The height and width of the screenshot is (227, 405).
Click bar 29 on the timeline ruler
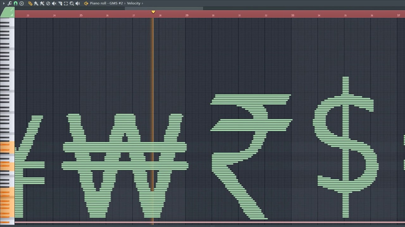187,15
